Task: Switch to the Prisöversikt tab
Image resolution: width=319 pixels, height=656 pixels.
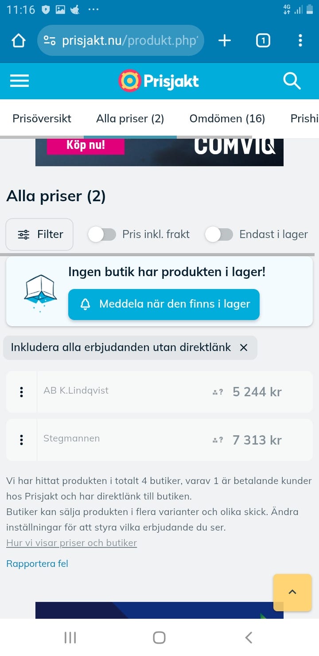Action: coord(42,119)
